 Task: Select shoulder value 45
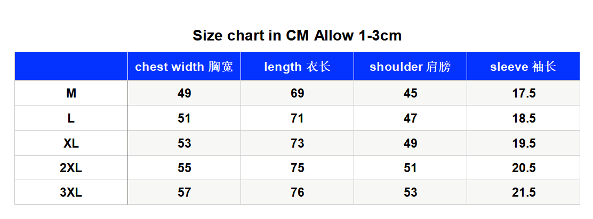pos(410,93)
